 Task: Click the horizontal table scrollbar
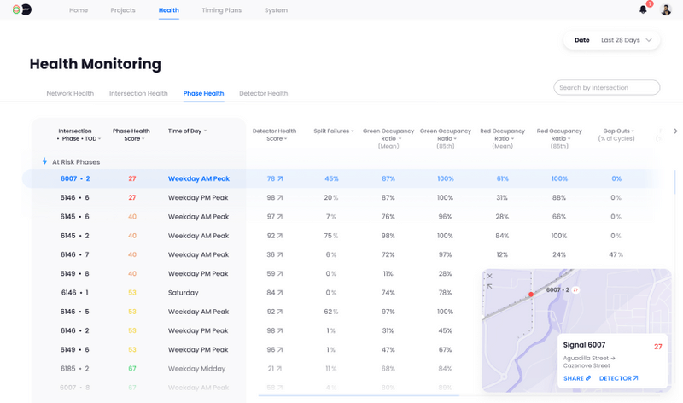pos(359,395)
